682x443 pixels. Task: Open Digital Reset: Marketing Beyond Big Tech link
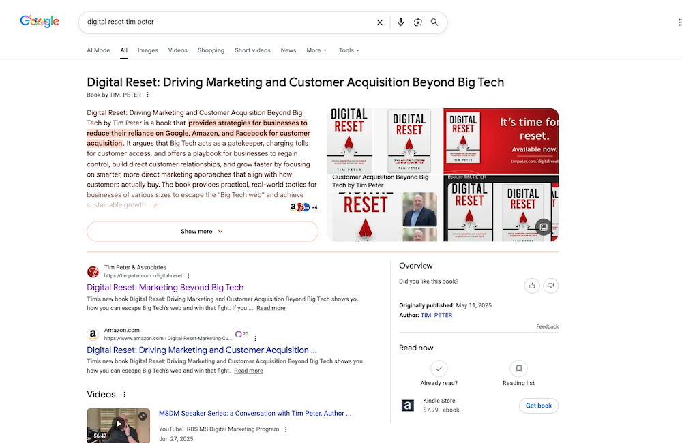pyautogui.click(x=165, y=288)
